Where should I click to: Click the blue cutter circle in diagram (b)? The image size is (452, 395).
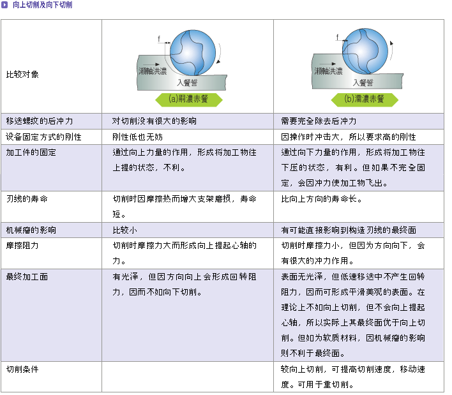[x=365, y=49]
